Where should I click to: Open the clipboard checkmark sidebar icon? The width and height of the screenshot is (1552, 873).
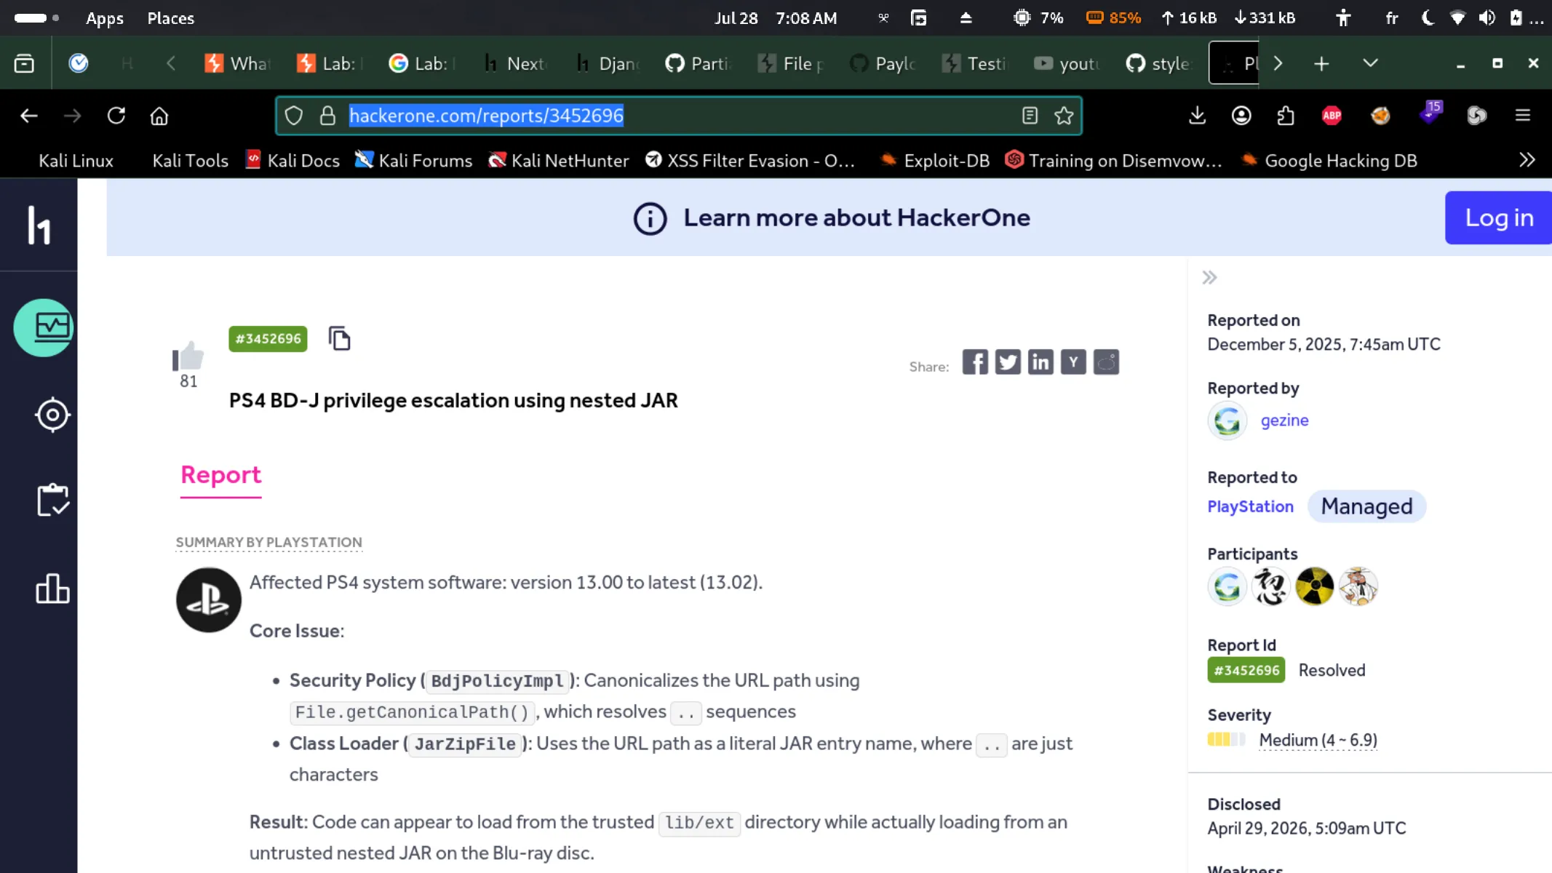click(x=52, y=501)
